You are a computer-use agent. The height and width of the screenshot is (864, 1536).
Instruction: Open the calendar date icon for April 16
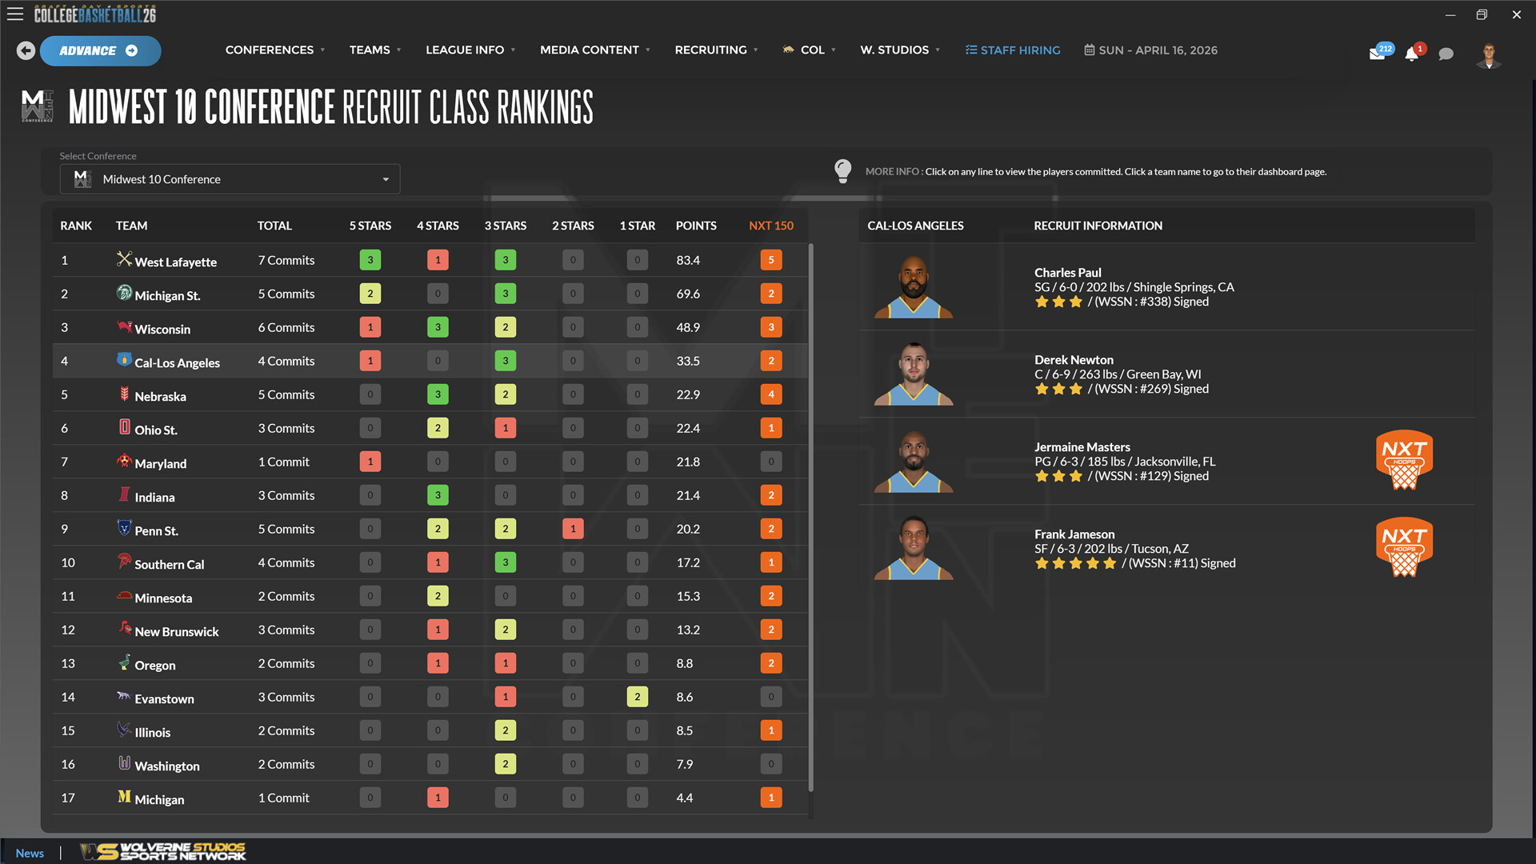coord(1088,50)
